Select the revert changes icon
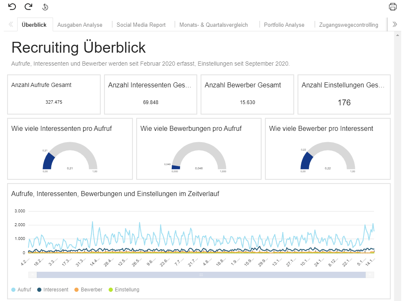Screen dimensions: 402x301 45,7
